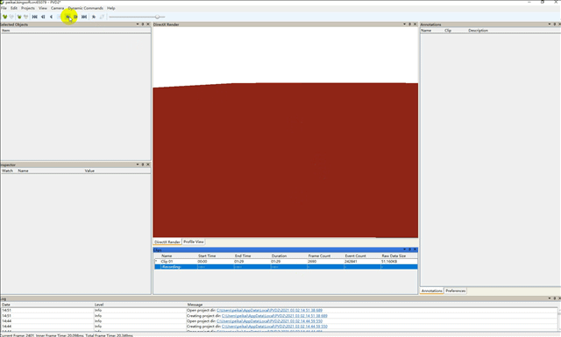Toggle auto-hide pin on Inspector panel
Screen dimensions: 561x337
click(x=143, y=165)
